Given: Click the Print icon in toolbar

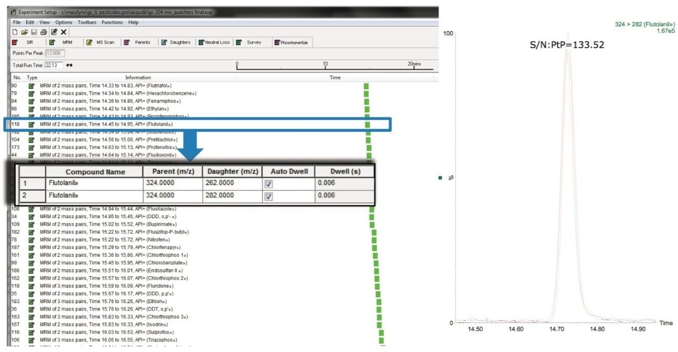Looking at the screenshot, I should click(x=44, y=32).
